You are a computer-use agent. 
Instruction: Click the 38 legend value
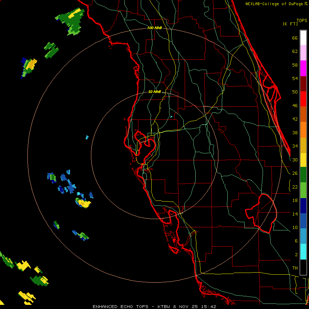click(x=295, y=133)
